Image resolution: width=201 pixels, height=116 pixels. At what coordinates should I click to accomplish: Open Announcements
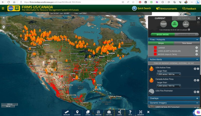[166, 9]
